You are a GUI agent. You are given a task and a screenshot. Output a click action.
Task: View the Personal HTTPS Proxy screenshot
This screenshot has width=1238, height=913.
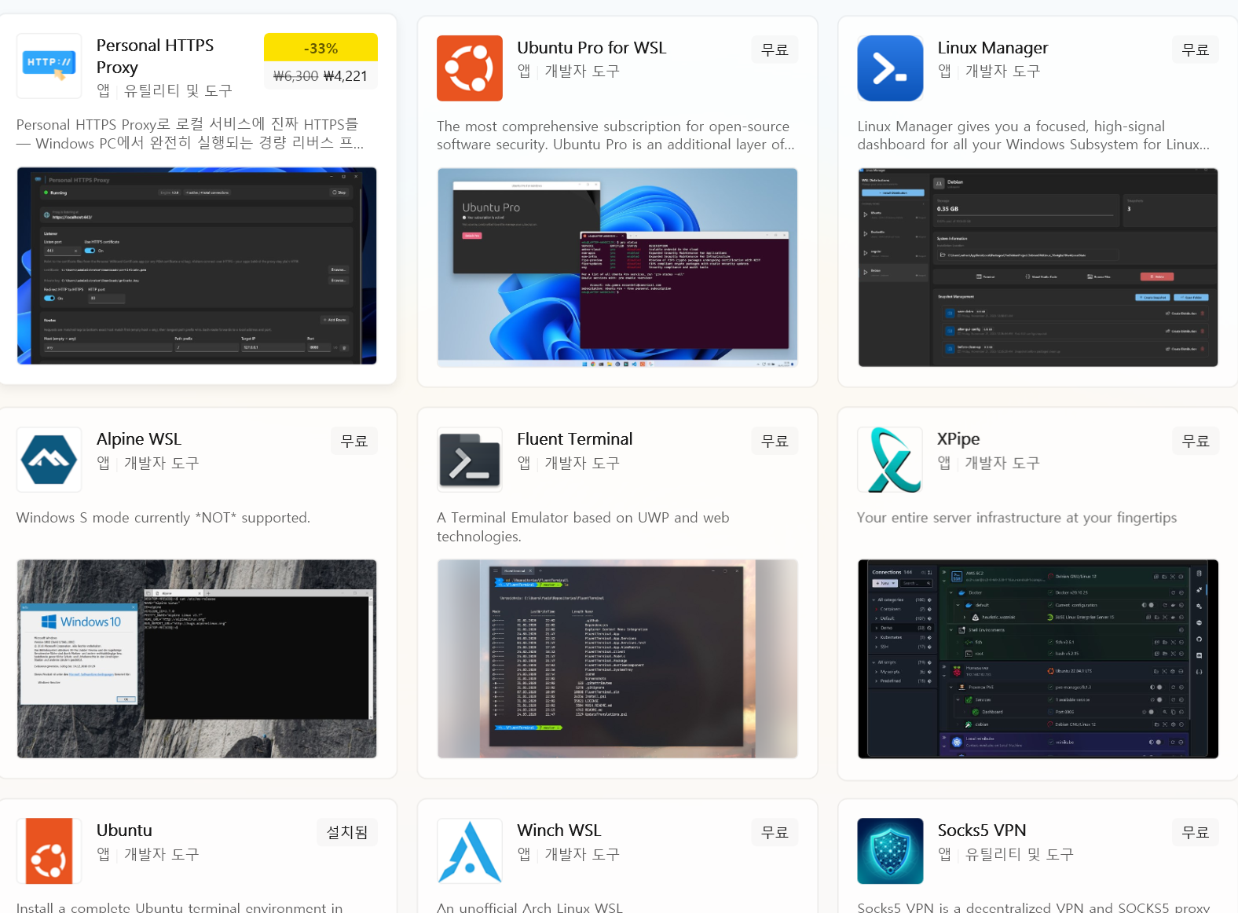tap(196, 266)
